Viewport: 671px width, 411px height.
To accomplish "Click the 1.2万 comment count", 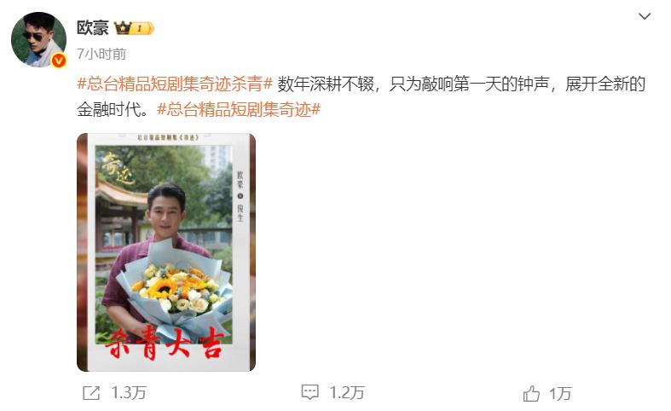I will [347, 392].
